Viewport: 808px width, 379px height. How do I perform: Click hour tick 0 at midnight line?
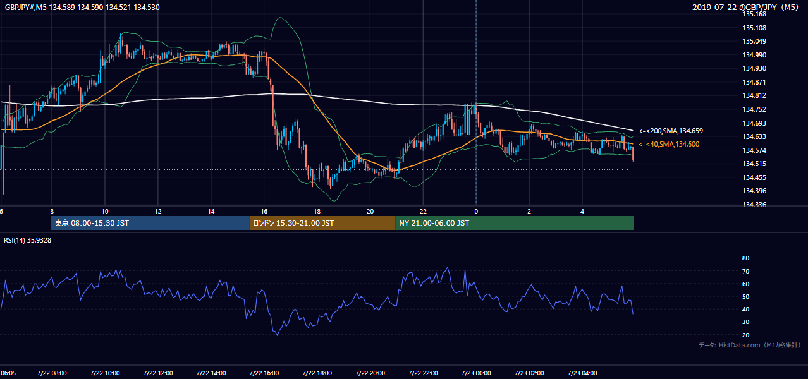[x=476, y=212]
